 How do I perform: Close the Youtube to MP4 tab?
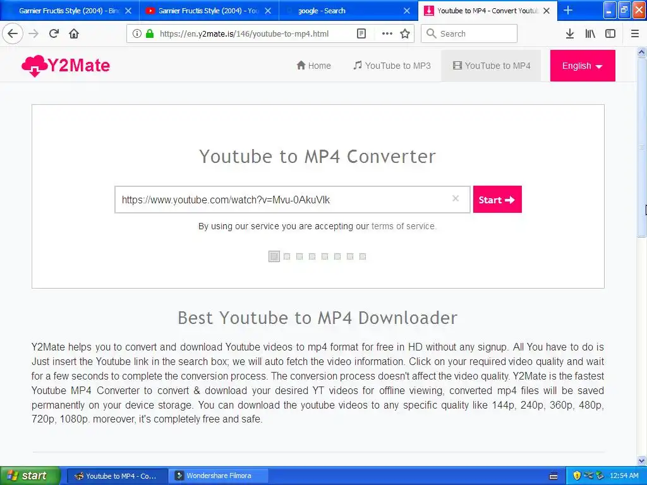pyautogui.click(x=547, y=11)
